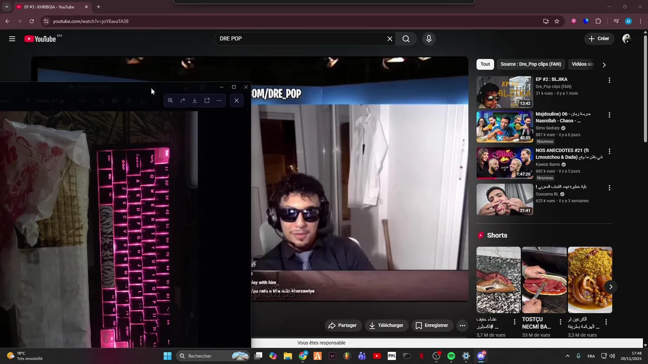
Task: Select the Tout filter chip
Action: click(x=485, y=64)
